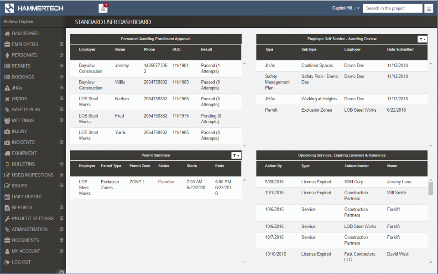Click the Daily Report calendar icon
438x274 pixels.
tap(7, 196)
